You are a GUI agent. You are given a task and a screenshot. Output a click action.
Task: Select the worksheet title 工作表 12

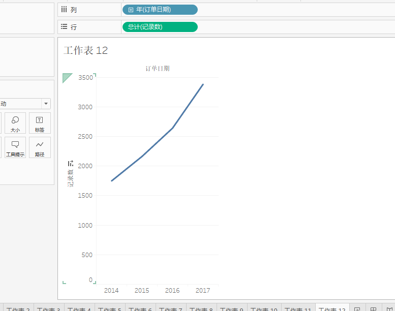click(x=85, y=50)
